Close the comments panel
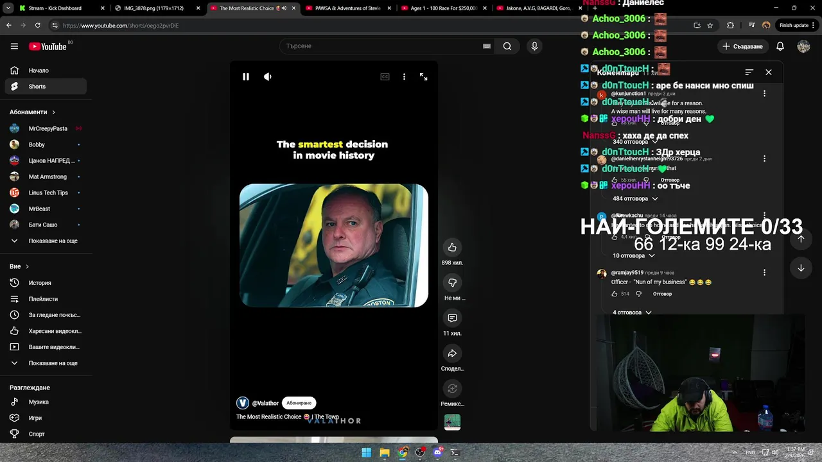 pos(769,73)
